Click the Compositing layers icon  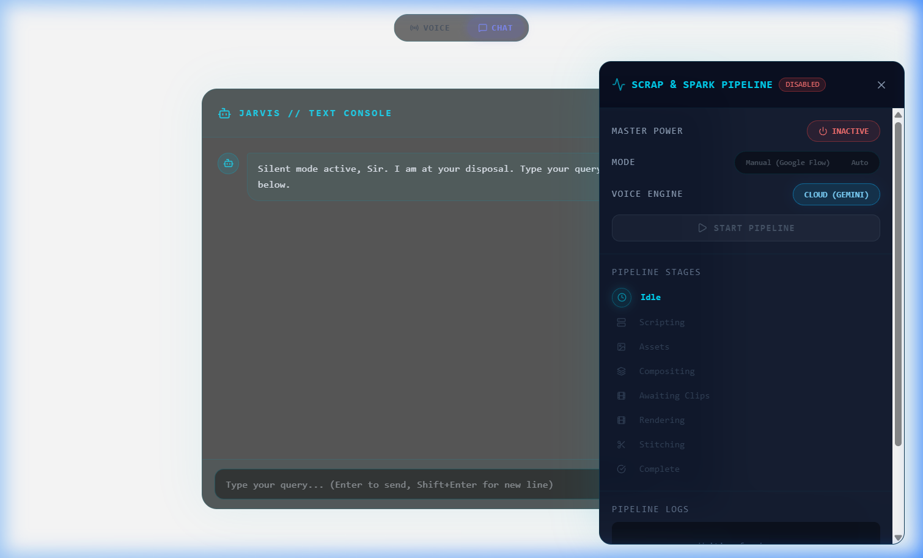(x=621, y=371)
